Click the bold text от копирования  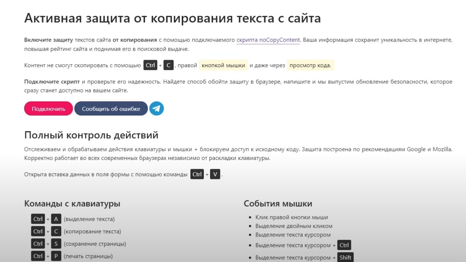pos(135,40)
